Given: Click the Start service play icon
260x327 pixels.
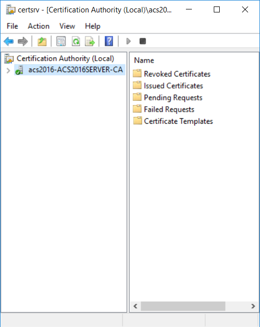Looking at the screenshot, I should (x=128, y=41).
